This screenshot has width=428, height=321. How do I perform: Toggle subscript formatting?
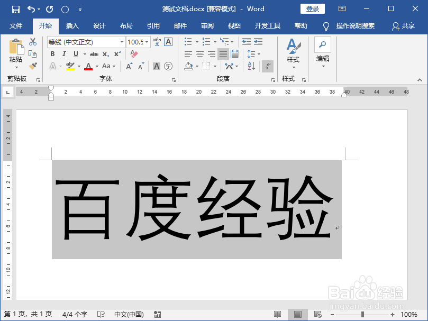106,54
